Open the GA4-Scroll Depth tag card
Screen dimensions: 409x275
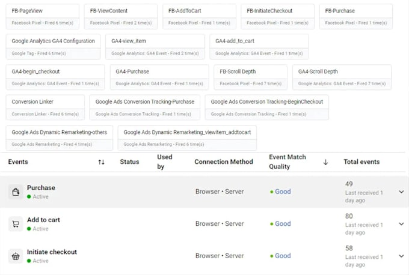click(x=342, y=77)
